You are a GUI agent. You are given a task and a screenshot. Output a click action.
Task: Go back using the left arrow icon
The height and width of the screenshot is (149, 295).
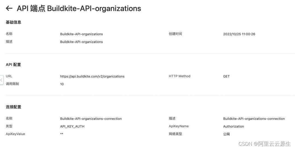point(9,8)
